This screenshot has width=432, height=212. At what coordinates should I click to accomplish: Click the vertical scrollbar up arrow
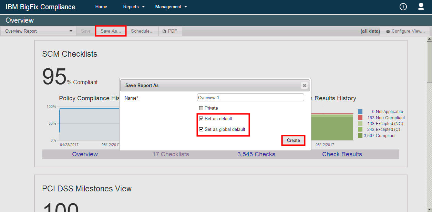(x=429, y=39)
